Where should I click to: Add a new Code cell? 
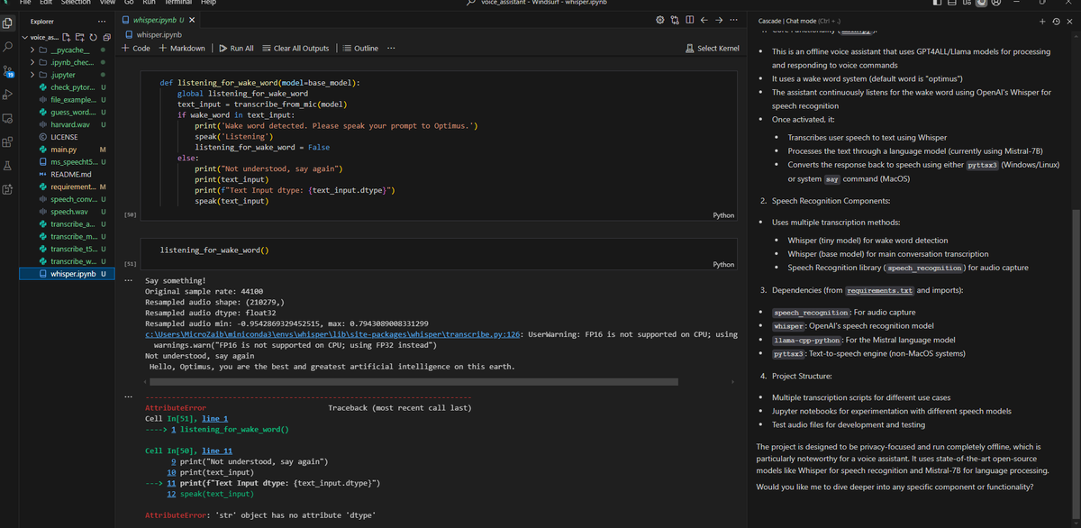136,48
